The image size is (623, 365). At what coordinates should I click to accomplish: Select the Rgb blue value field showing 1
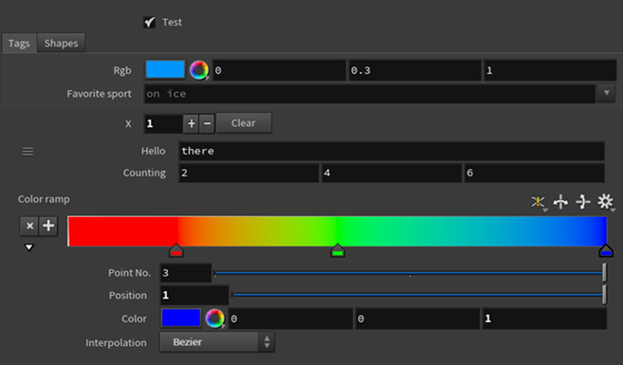coord(550,70)
